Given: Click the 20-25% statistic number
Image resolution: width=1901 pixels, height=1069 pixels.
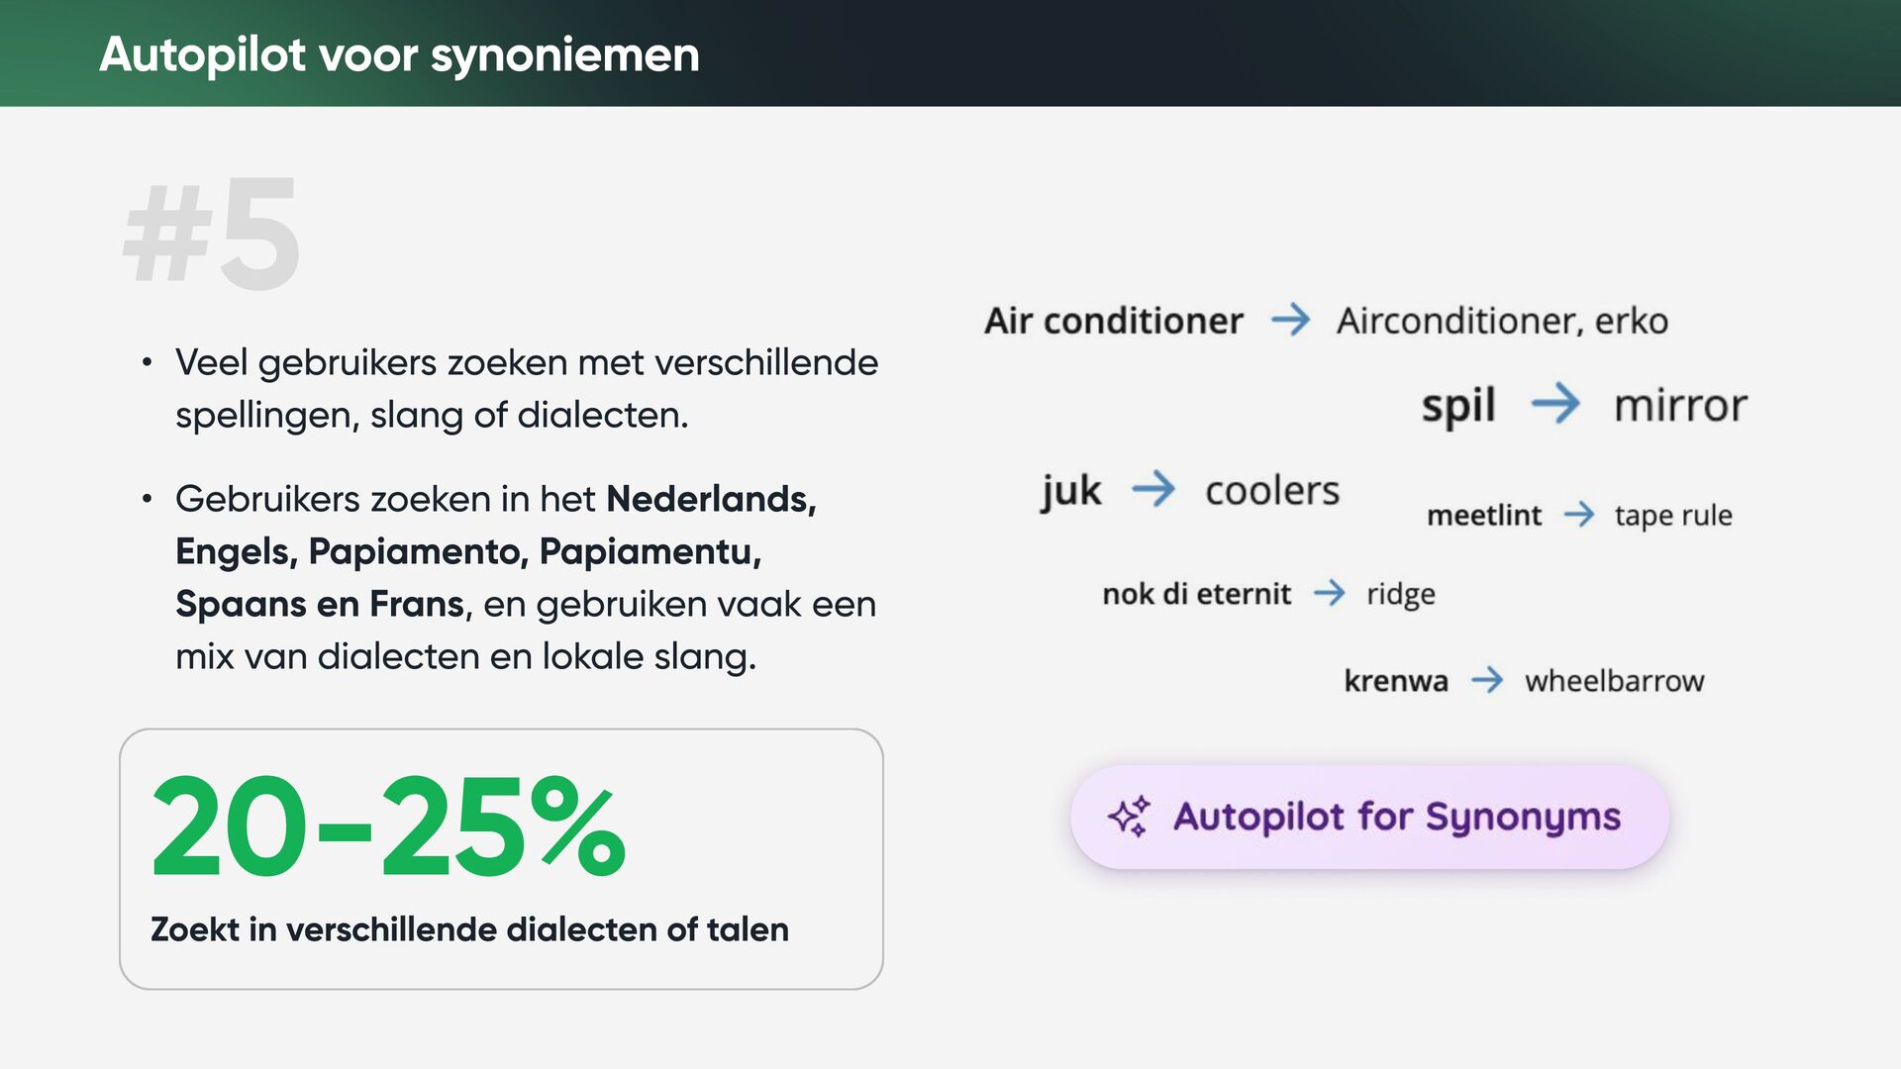Looking at the screenshot, I should pyautogui.click(x=388, y=827).
